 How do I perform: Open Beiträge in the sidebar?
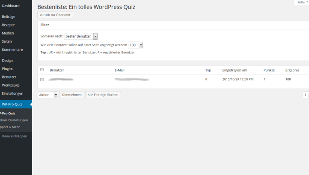(x=9, y=17)
